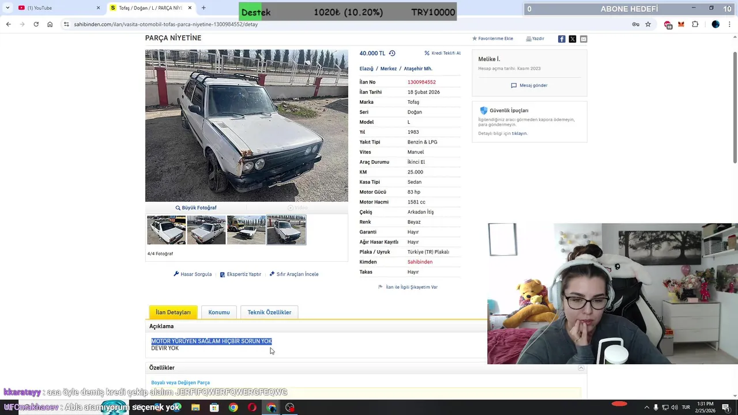Click Boyalı veya Değişen Parça heading
Image resolution: width=738 pixels, height=415 pixels.
coord(180,382)
